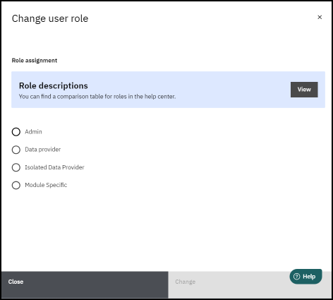Open the green Help widget
Image resolution: width=333 pixels, height=300 pixels.
click(x=305, y=277)
